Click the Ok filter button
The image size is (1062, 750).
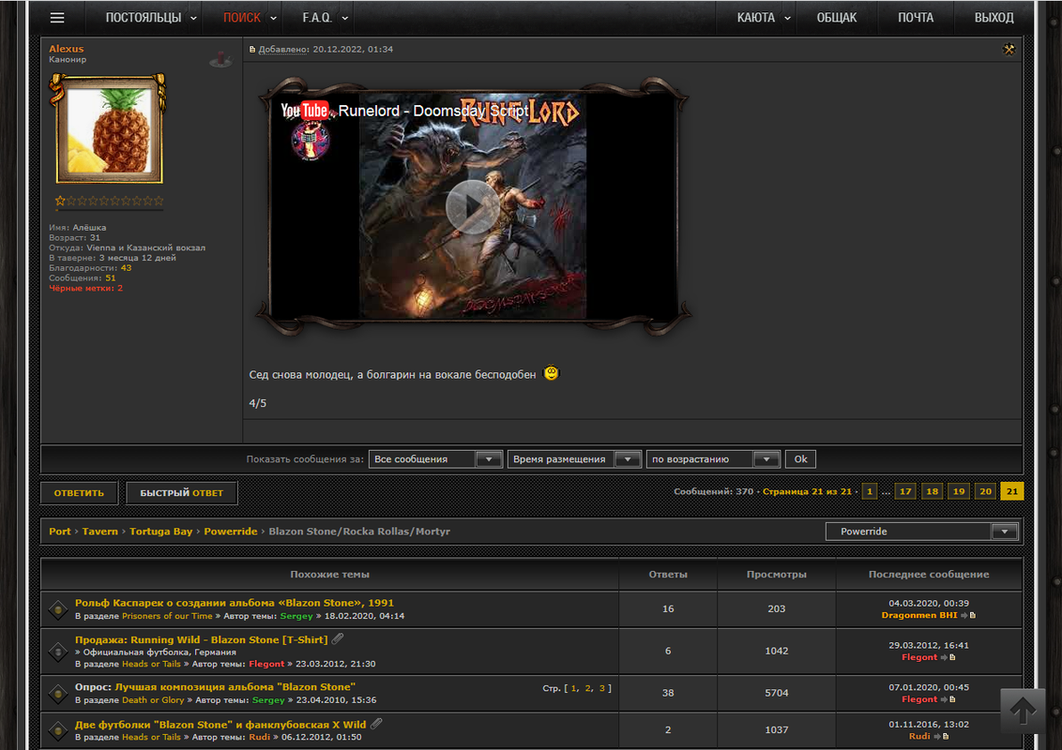(x=800, y=459)
